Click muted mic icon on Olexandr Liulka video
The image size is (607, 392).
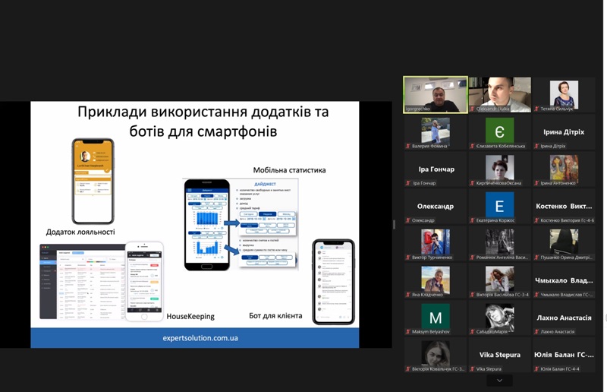(x=472, y=109)
